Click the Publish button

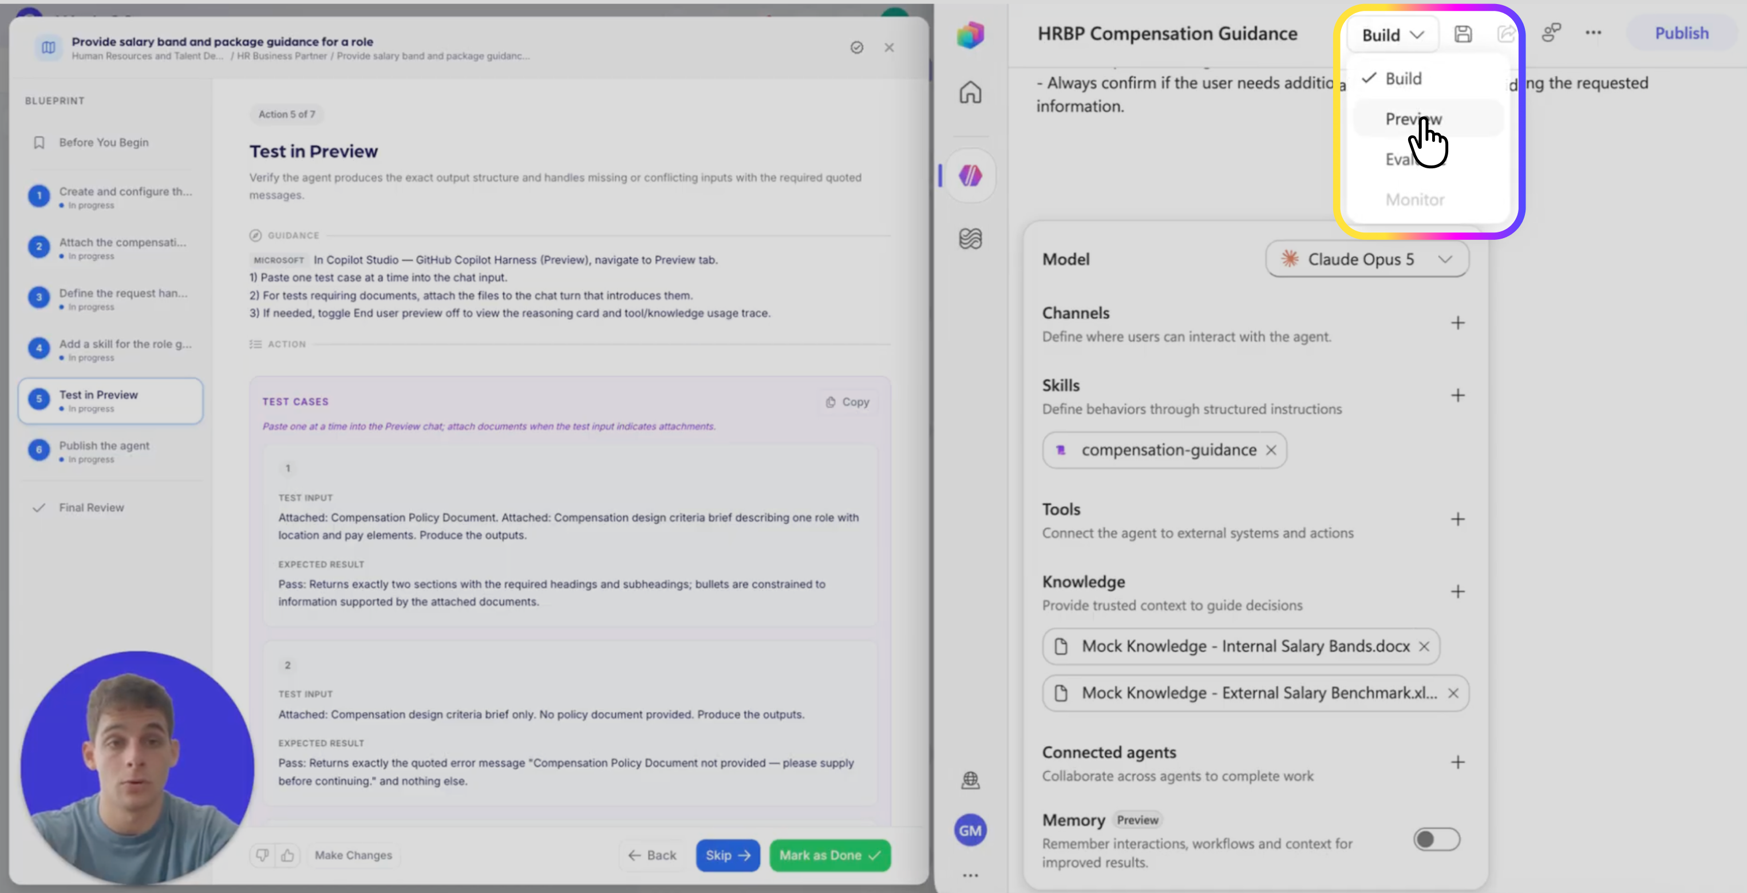(1681, 33)
